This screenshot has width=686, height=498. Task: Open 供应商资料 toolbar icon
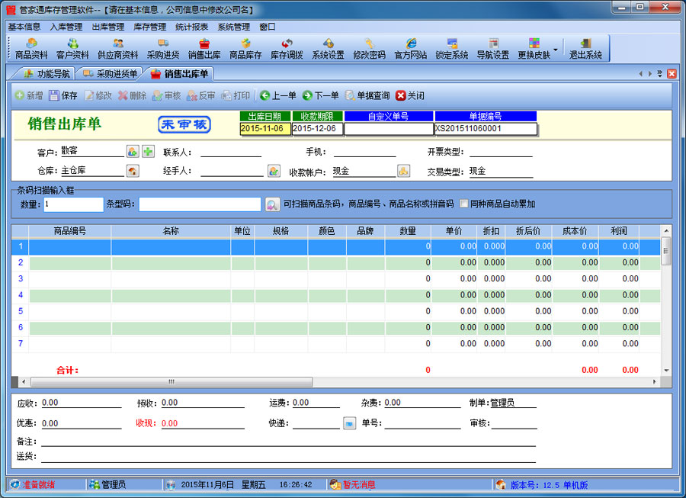(117, 49)
